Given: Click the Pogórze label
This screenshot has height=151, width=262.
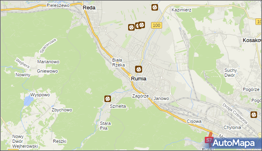Looking at the screenshot, I should (x=251, y=89).
